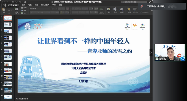Click the 形状 shapes icon
Screen dimensions: 187x101
point(115,10)
